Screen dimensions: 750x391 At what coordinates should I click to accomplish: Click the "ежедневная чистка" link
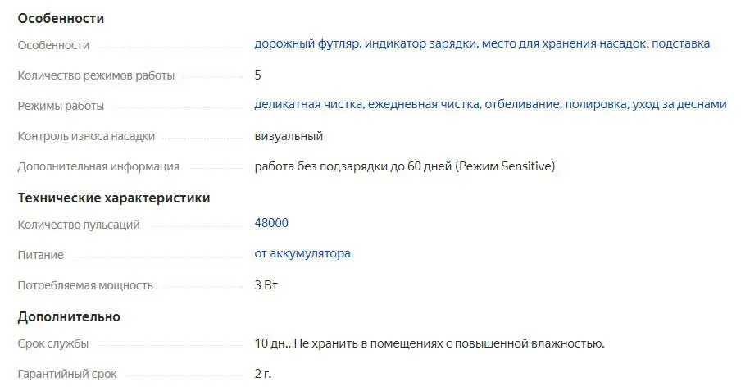[x=424, y=104]
